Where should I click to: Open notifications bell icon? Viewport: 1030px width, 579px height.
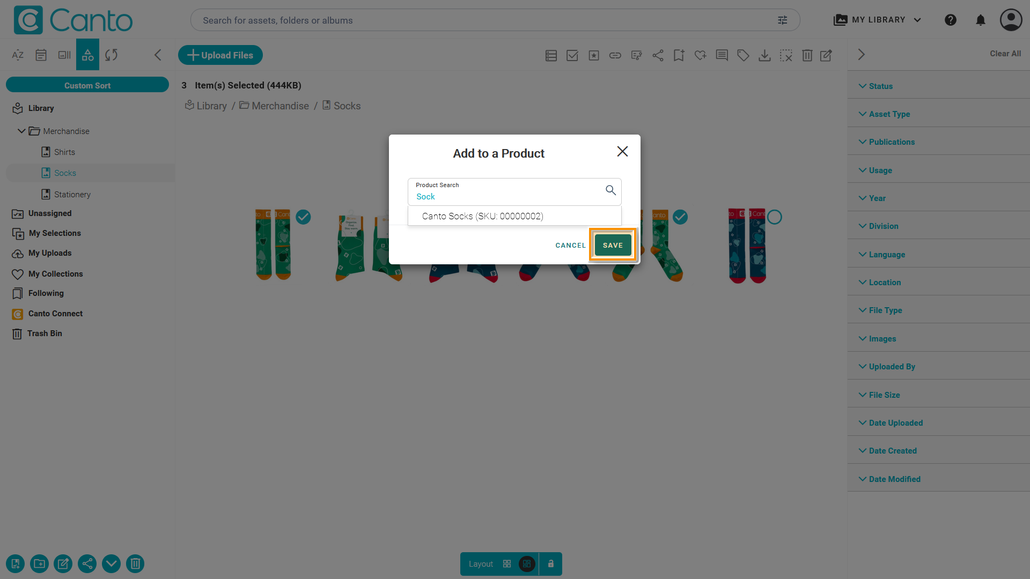[x=981, y=20]
